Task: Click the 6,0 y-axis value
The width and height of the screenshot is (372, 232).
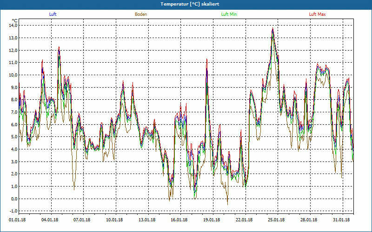Action: click(14, 124)
